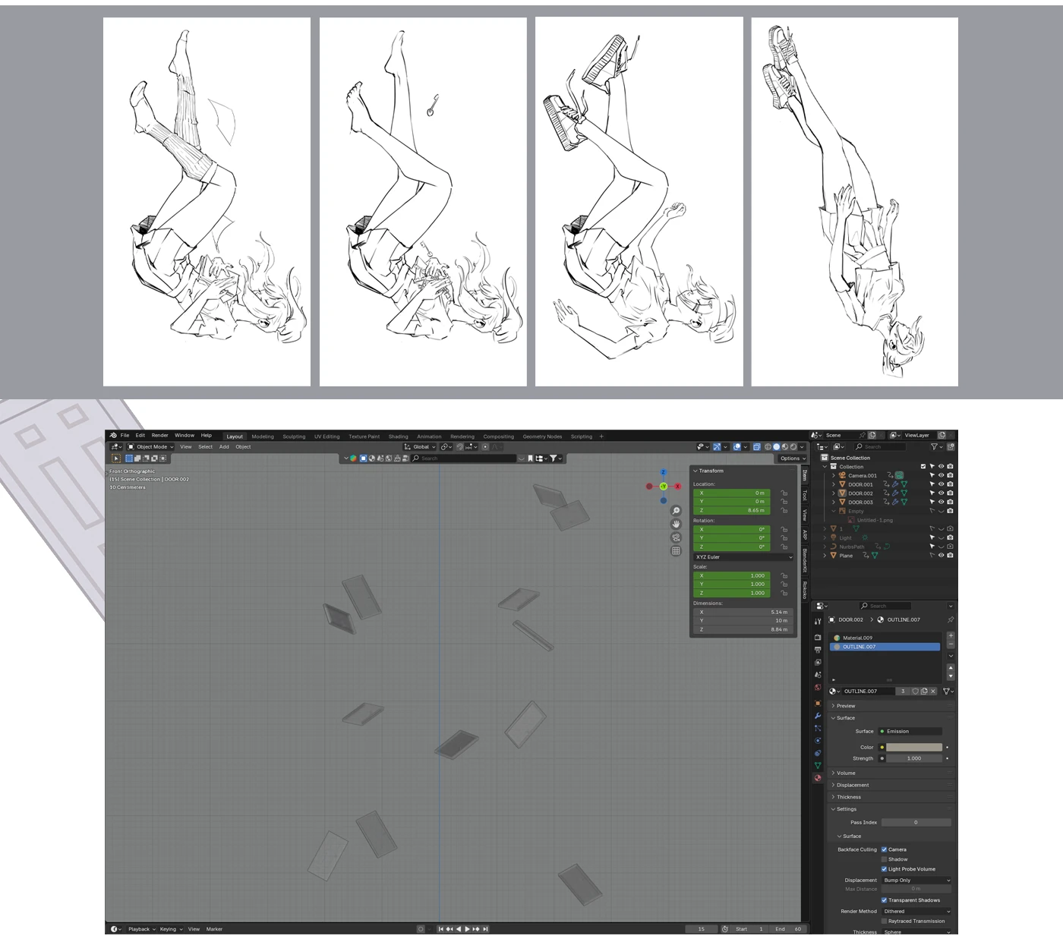Viewport: 1063px width, 942px height.
Task: Click the pin icon beside OUTLINE.007 breadcrumb
Action: click(950, 620)
